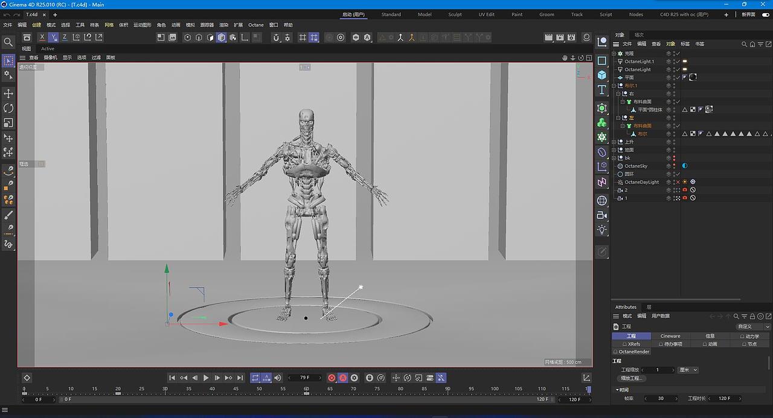Enable Autokeying in the timeline bar
Viewport: 773px width, 418px height.
[343, 378]
